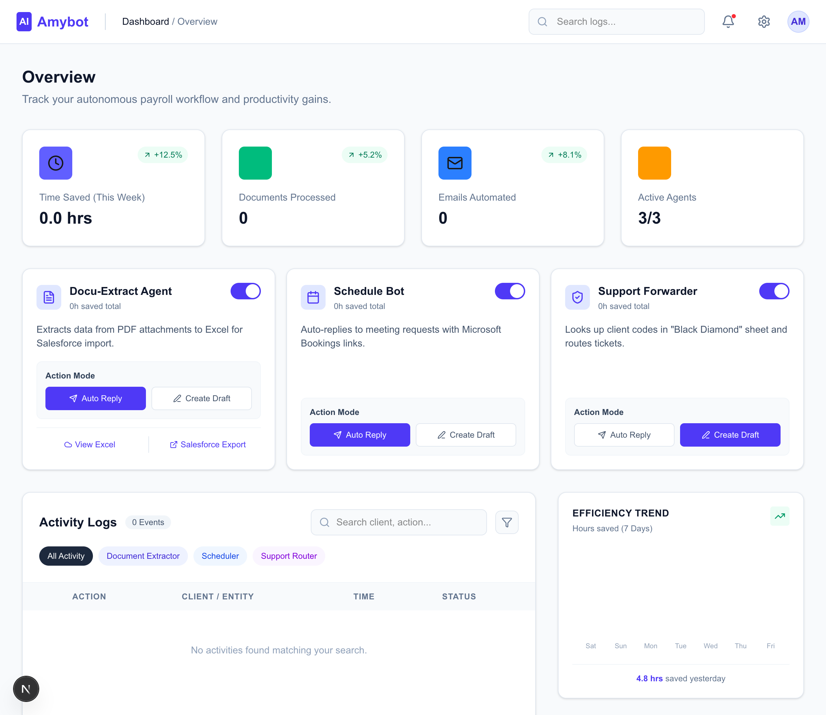
Task: Click the Amybot AI logo icon
Action: click(x=24, y=22)
